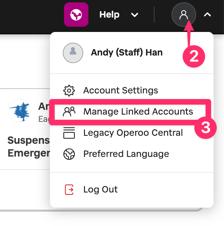Click the Legacy Operoo Central window icon
The width and height of the screenshot is (224, 226).
(69, 133)
